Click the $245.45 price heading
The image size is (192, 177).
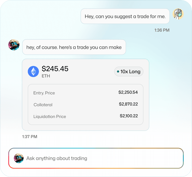(x=55, y=69)
